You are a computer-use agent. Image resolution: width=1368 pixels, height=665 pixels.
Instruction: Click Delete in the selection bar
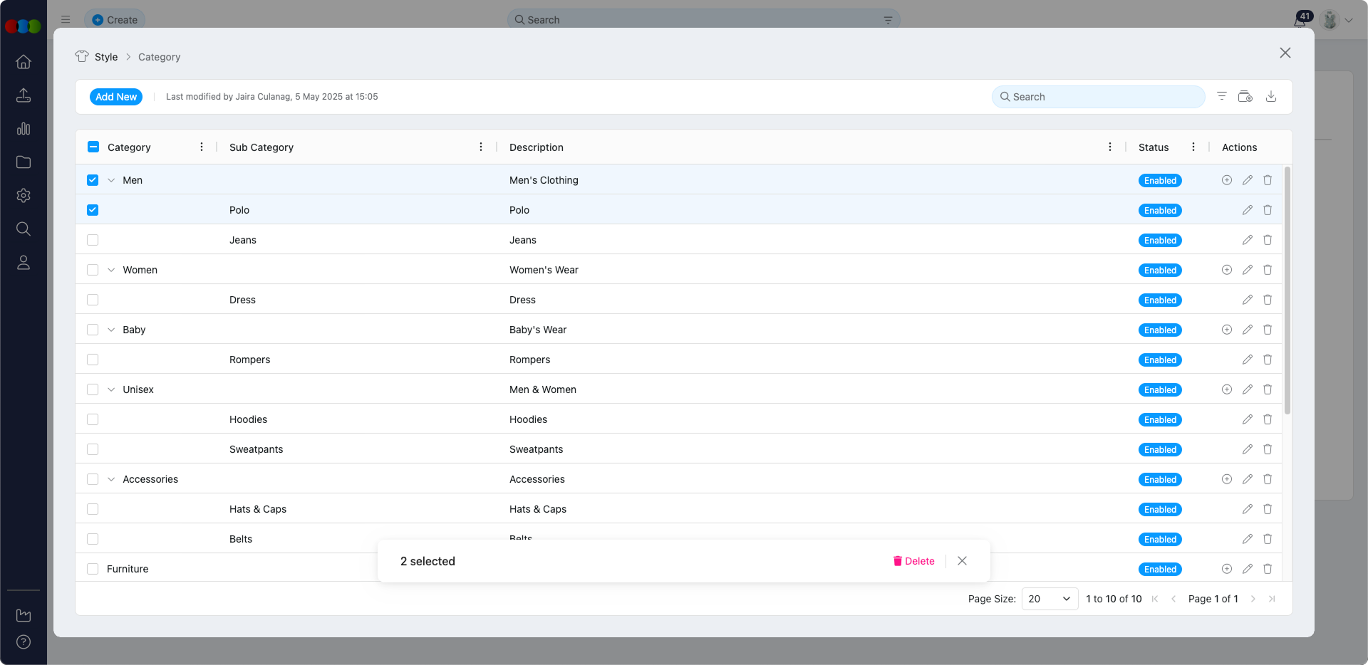(914, 561)
